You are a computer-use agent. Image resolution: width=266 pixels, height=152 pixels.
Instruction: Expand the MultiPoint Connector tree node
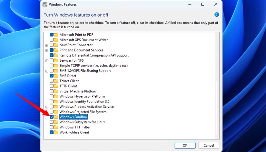pyautogui.click(x=47, y=45)
